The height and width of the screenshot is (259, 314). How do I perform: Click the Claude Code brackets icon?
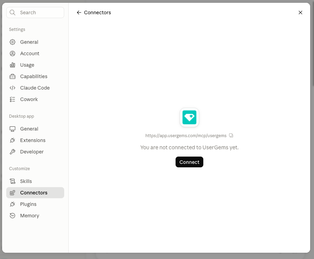[12, 88]
